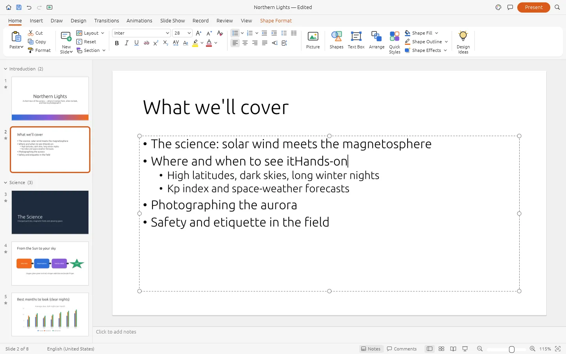
Task: Adjust the zoom slider handle
Action: click(x=512, y=349)
